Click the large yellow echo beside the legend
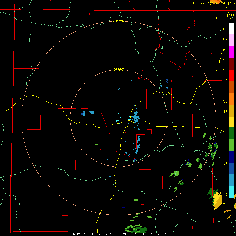The image size is (236, 236). (x=218, y=201)
